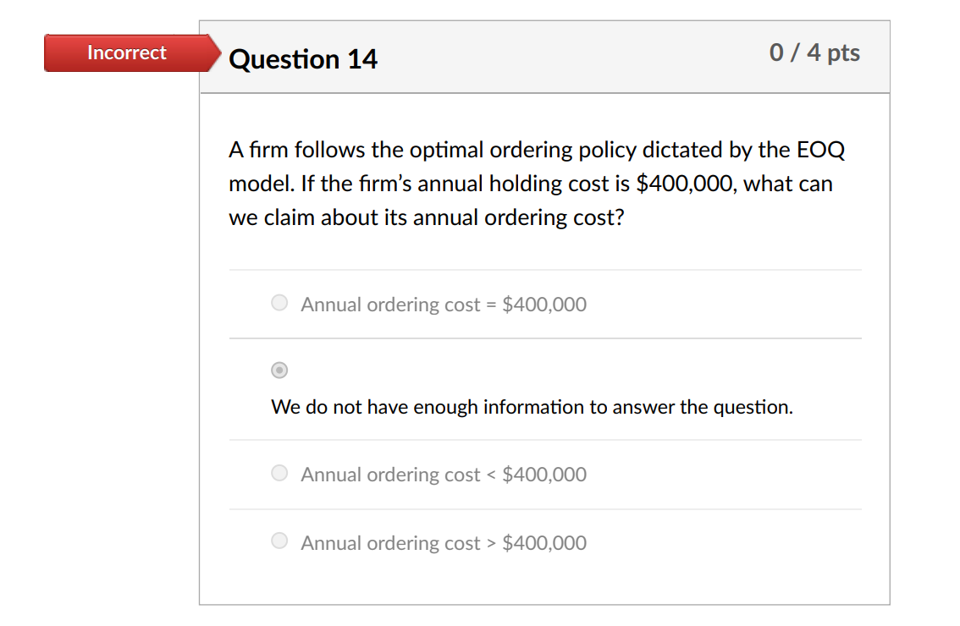Click the arrow tip of the Incorrect ribbon
Screen dimensions: 960x626
[x=216, y=52]
